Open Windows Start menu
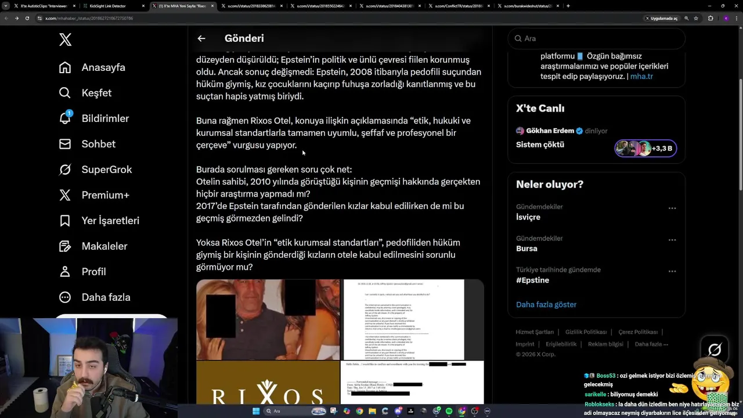This screenshot has width=743, height=418. (256, 411)
